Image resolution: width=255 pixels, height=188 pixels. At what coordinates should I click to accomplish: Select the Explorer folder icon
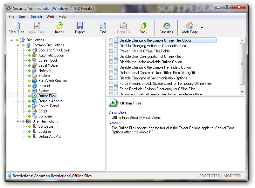point(34,76)
